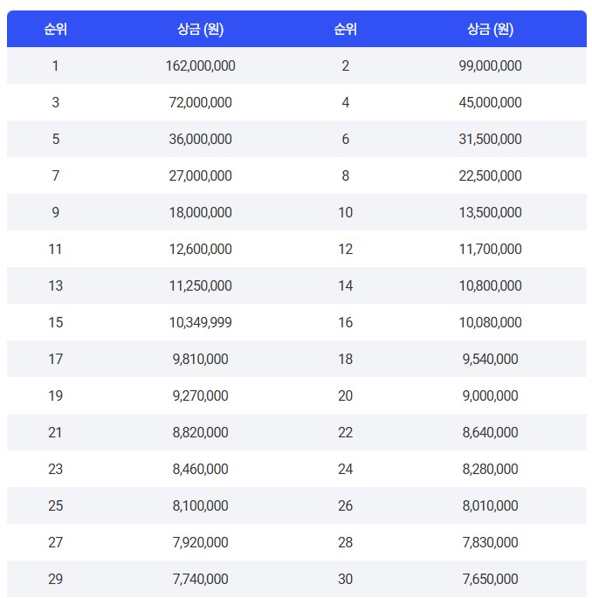Image resolution: width=592 pixels, height=598 pixels.
Task: Click rank cell 9 beside 18,000,000
Action: [x=55, y=212]
